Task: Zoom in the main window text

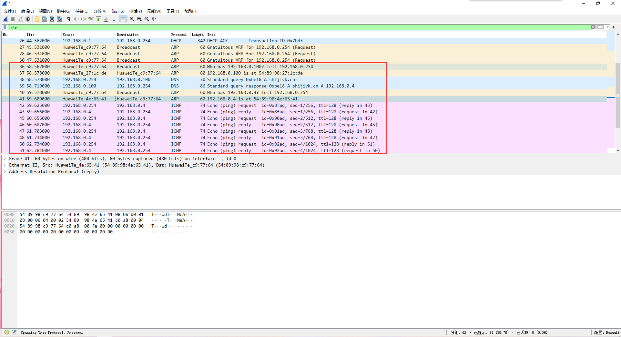Action: click(132, 19)
